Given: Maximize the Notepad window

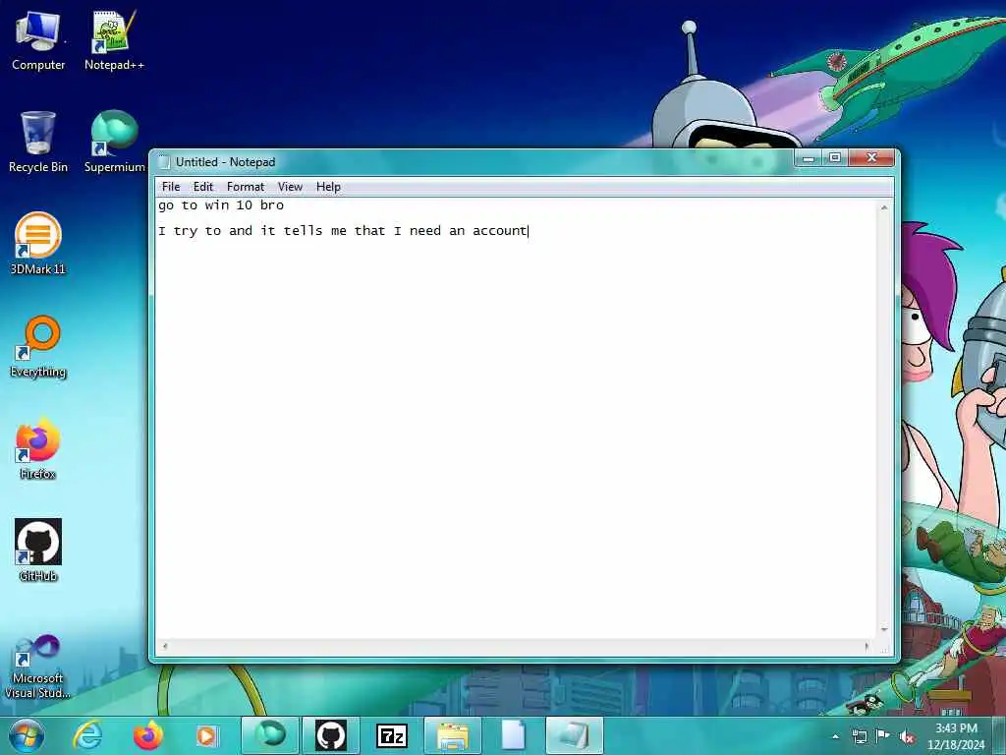Looking at the screenshot, I should [835, 157].
